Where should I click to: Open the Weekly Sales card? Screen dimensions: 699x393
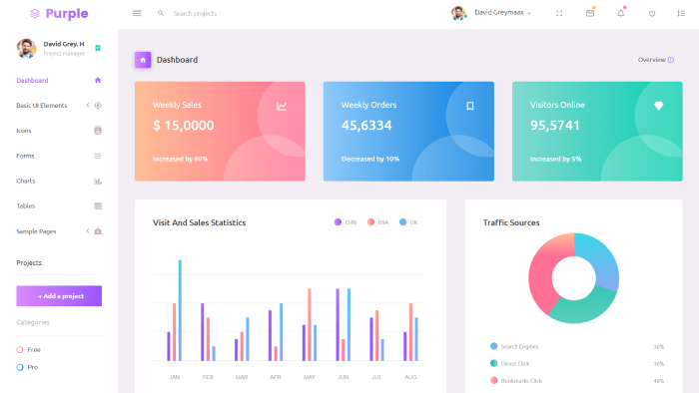tap(220, 132)
